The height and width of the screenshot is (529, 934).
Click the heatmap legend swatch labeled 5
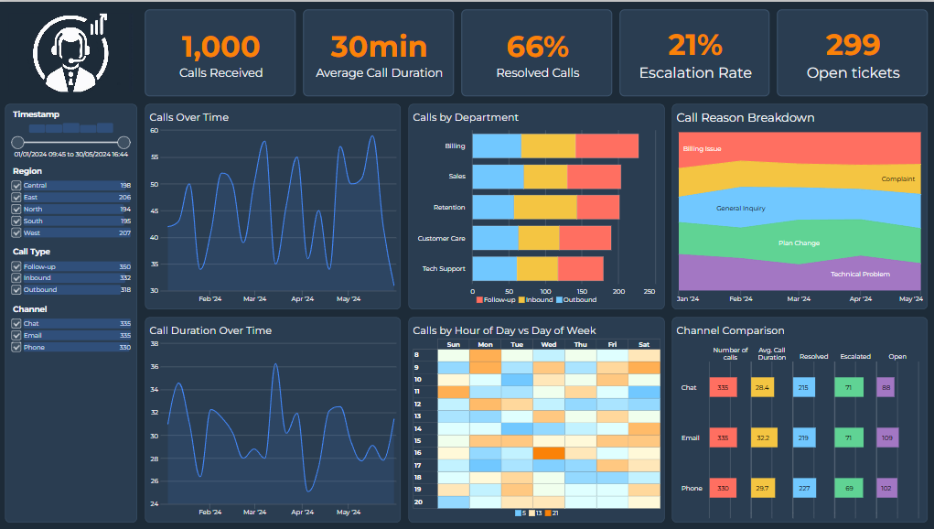pyautogui.click(x=518, y=513)
